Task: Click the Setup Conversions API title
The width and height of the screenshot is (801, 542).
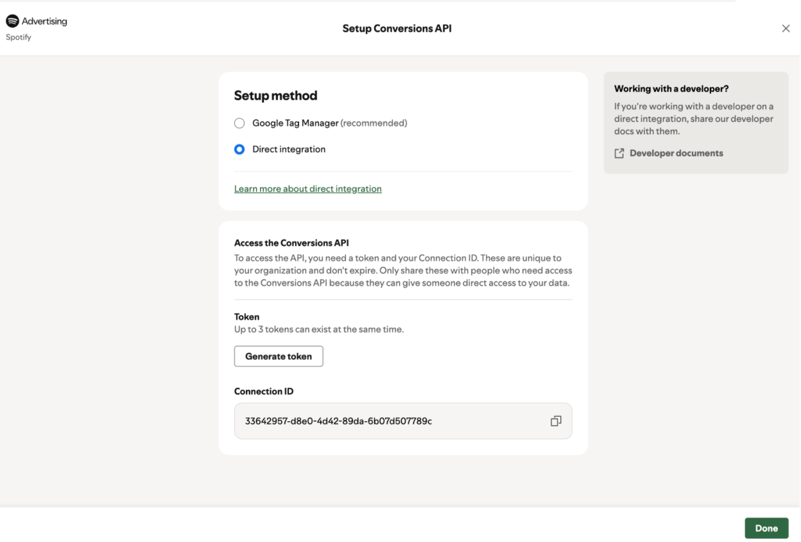Action: [x=397, y=28]
